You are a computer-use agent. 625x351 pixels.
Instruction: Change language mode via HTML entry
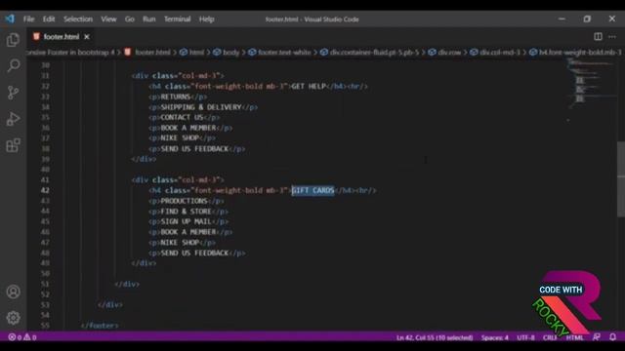click(574, 337)
